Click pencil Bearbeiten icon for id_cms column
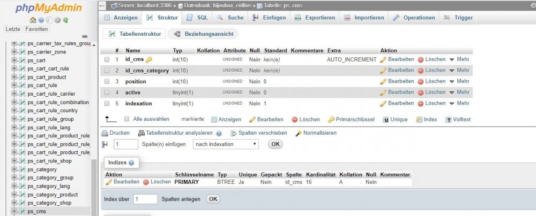 point(383,59)
